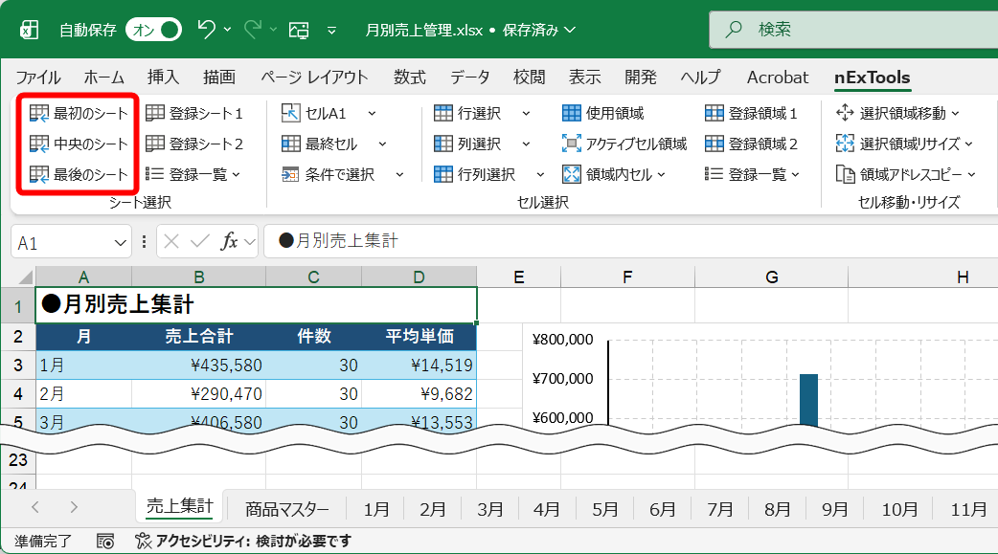Viewport: 998px width, 554px height.
Task: Click the insert function fx button
Action: 229,242
